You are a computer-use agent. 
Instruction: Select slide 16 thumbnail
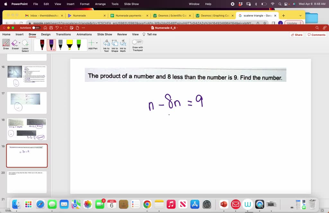pyautogui.click(x=27, y=76)
